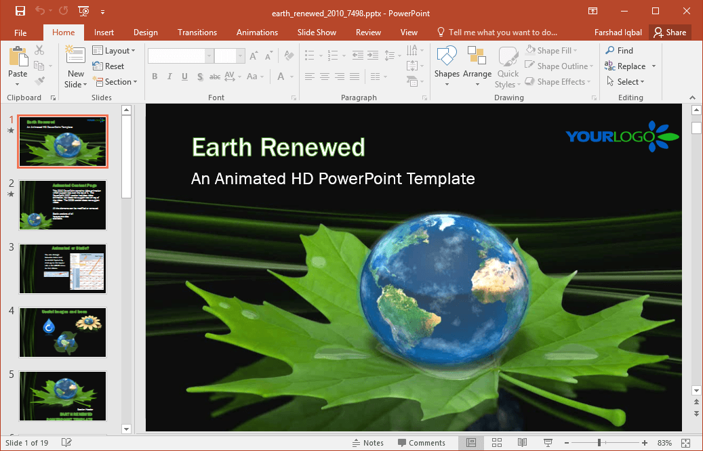The height and width of the screenshot is (451, 703).
Task: Apply strikethrough formatting to text
Action: [214, 77]
